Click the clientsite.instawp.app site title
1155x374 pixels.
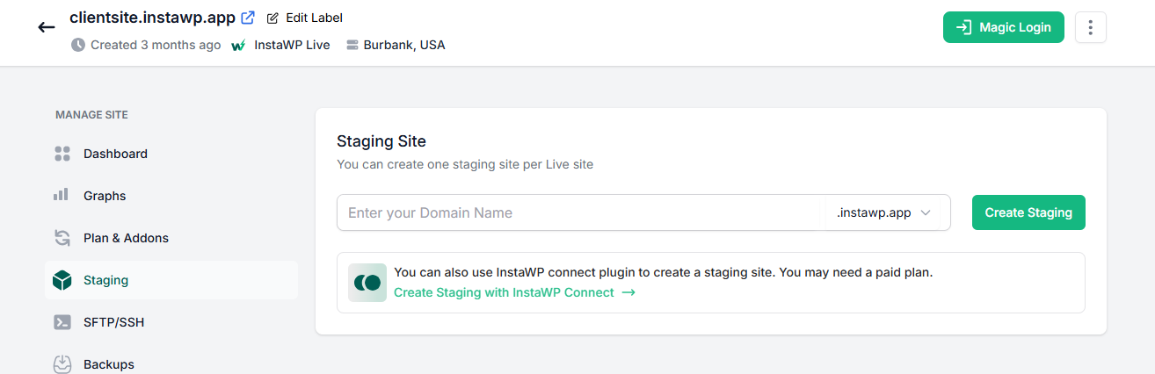pos(152,18)
